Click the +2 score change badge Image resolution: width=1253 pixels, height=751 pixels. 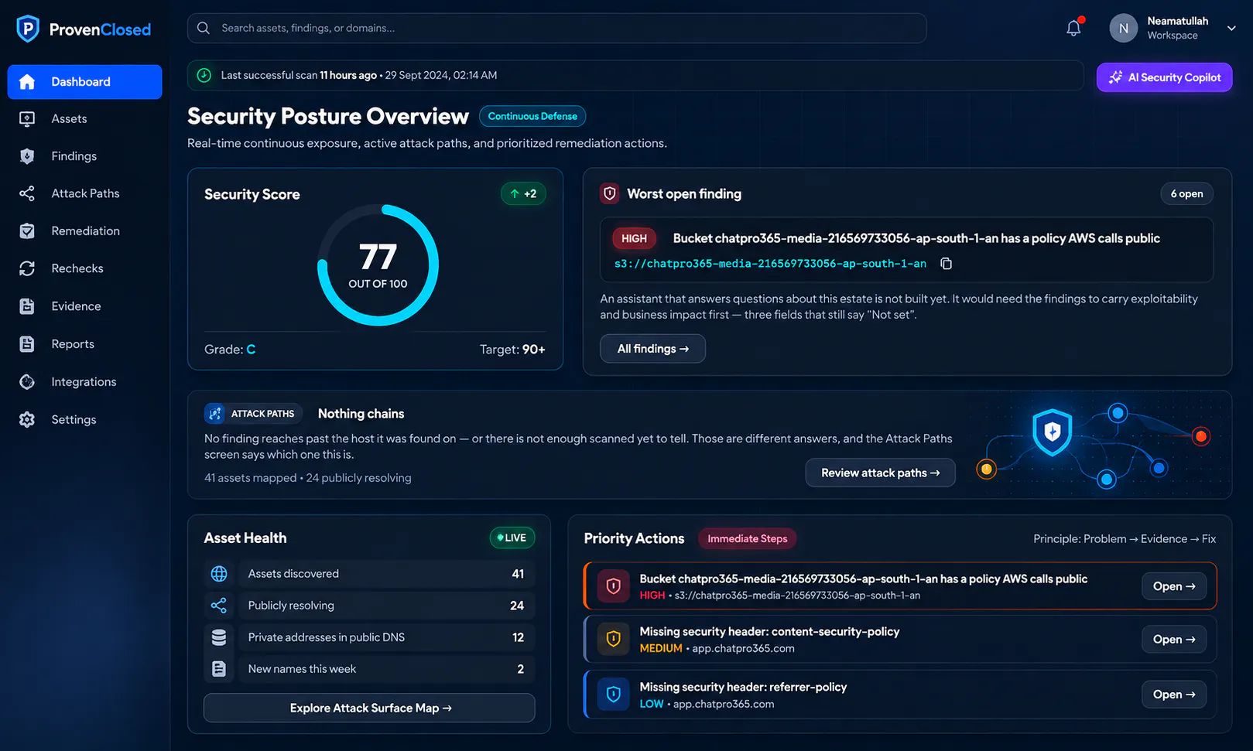523,194
